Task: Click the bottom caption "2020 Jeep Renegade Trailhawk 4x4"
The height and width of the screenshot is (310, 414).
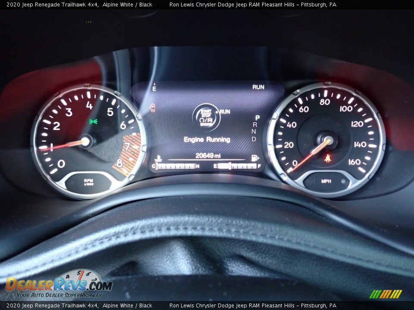Action: [53, 306]
